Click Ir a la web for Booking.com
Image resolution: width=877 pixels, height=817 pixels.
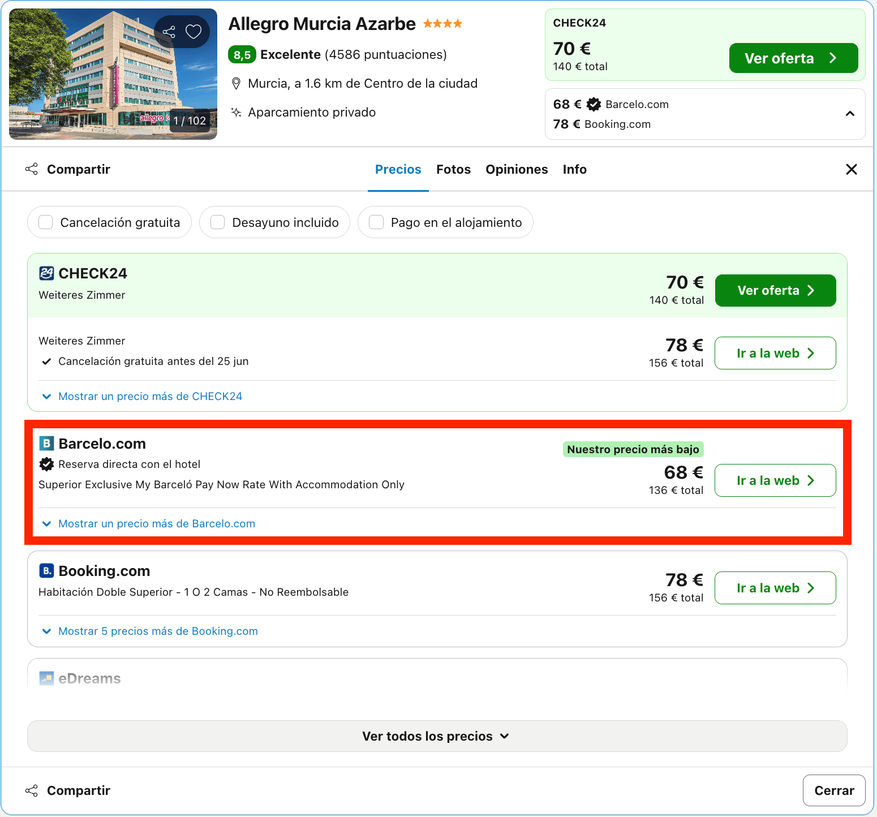[775, 588]
